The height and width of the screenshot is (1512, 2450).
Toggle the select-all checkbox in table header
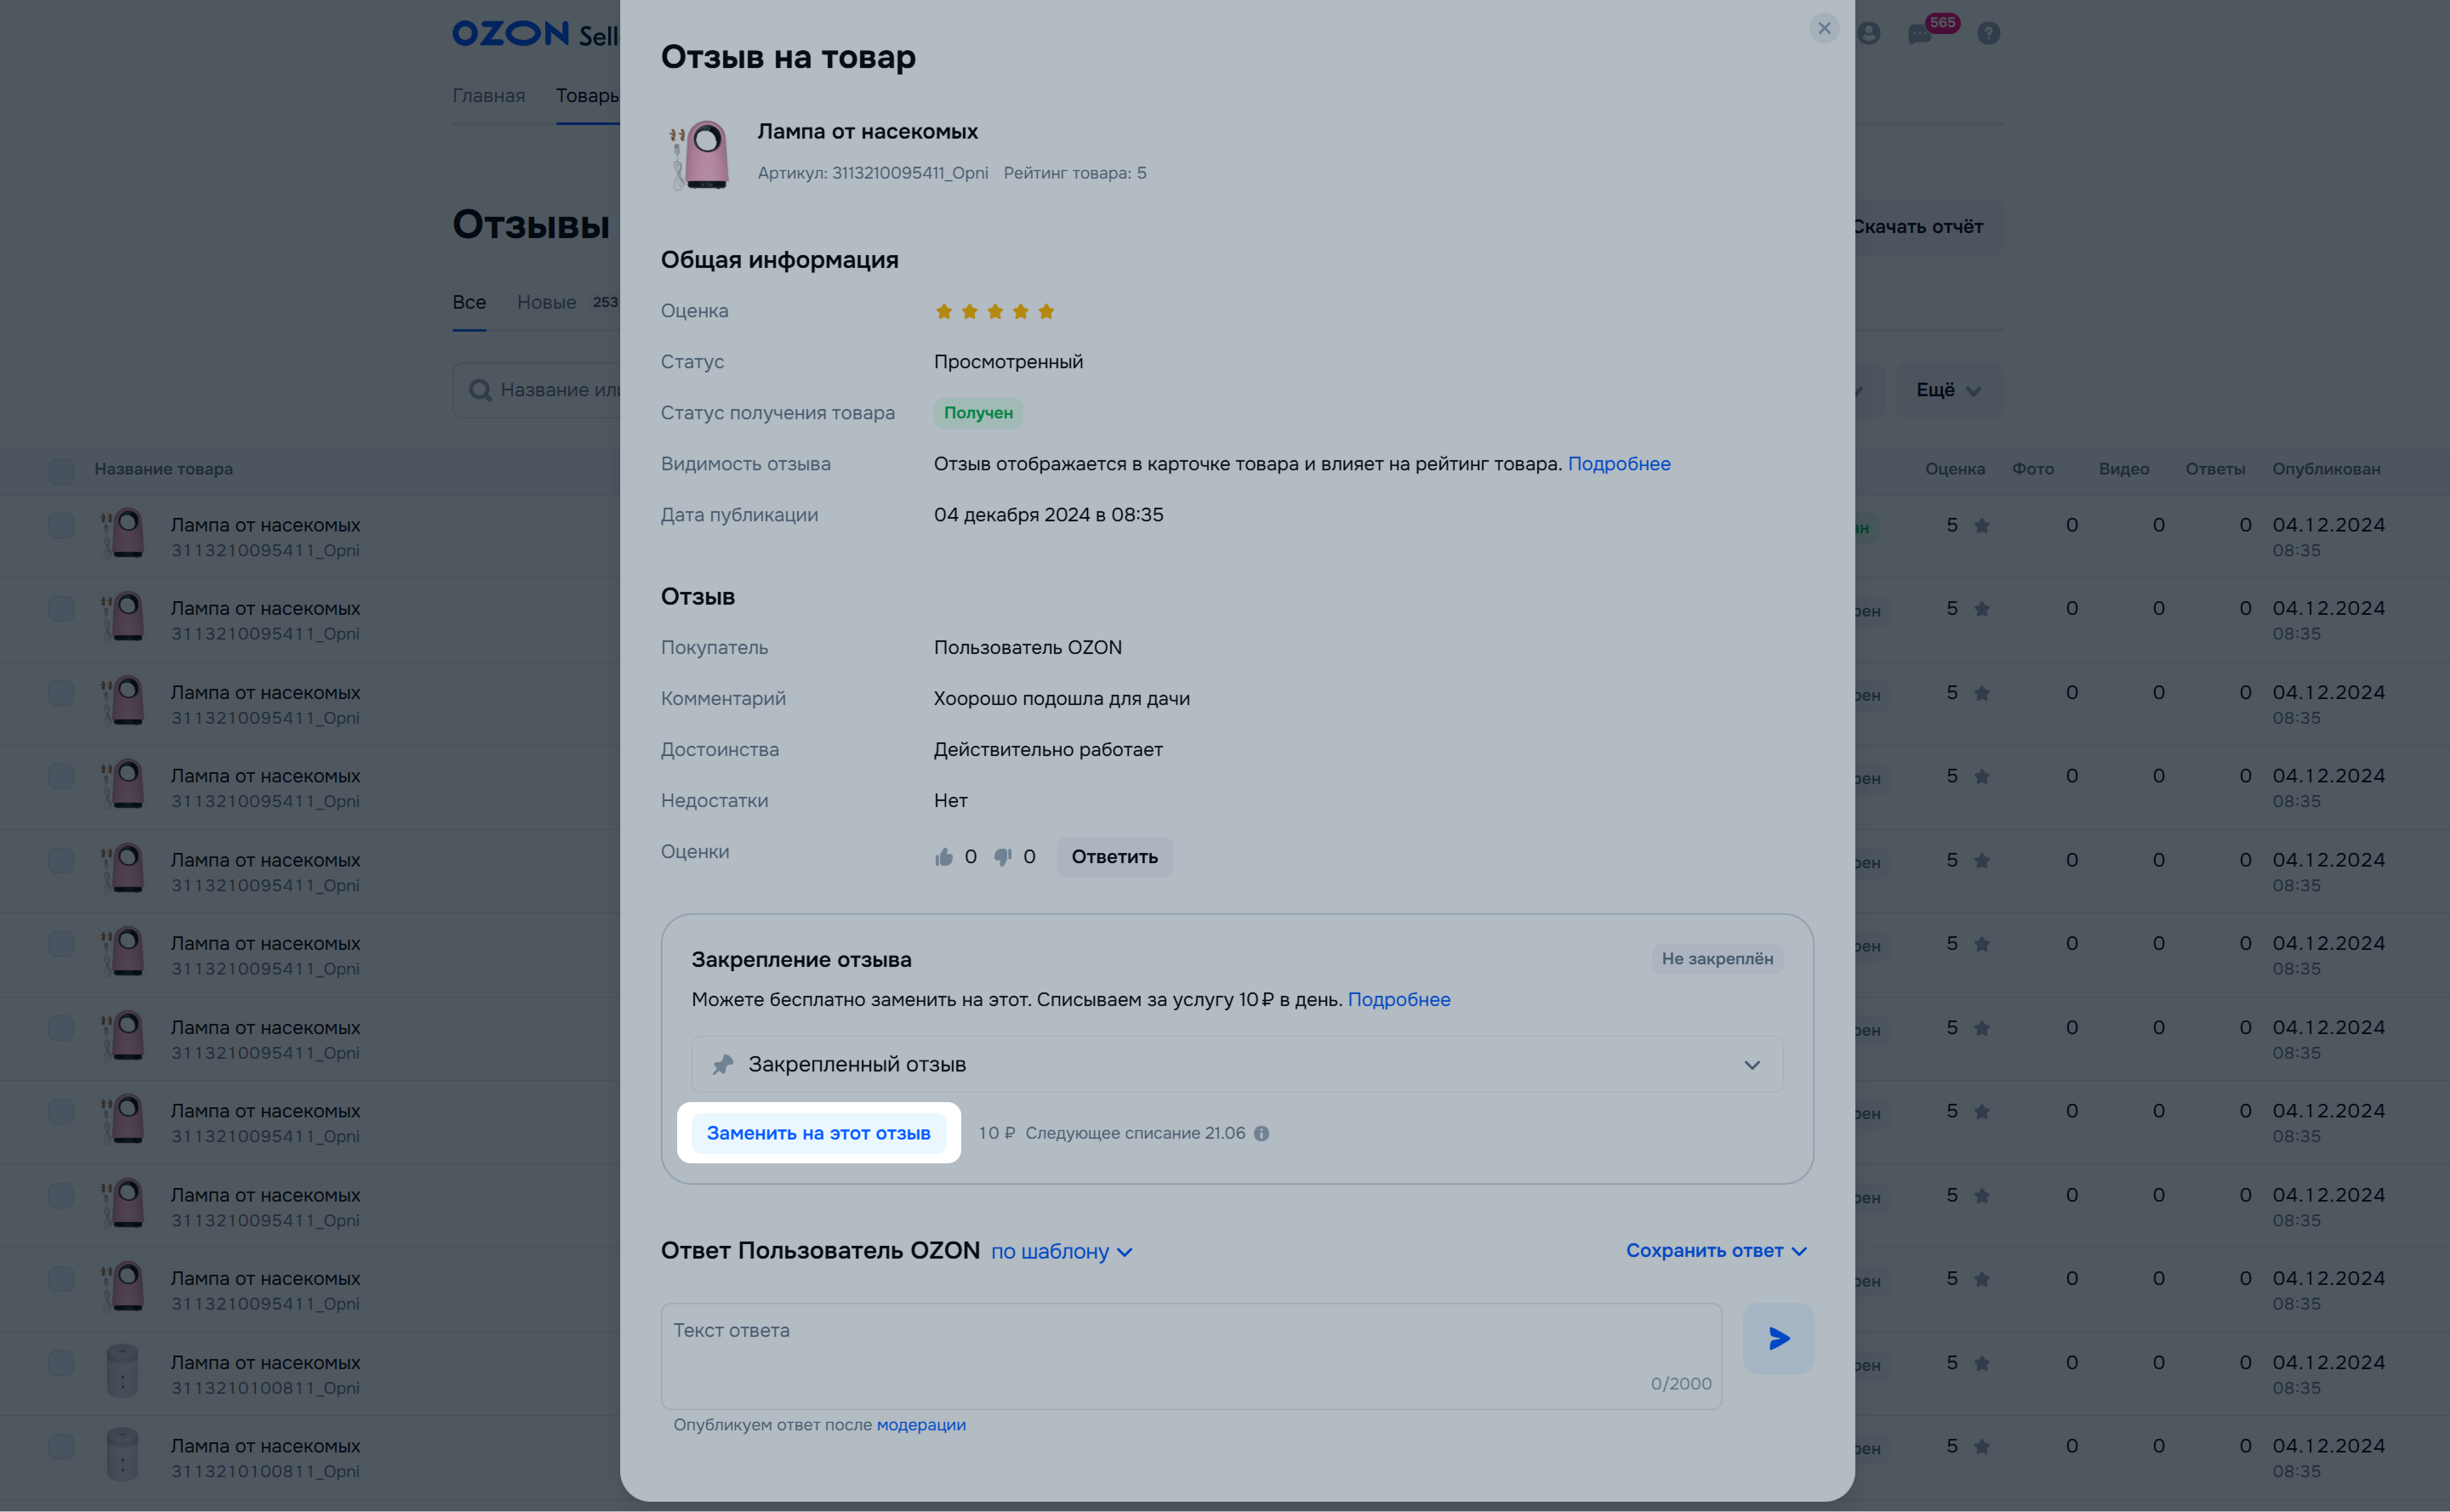click(x=61, y=470)
